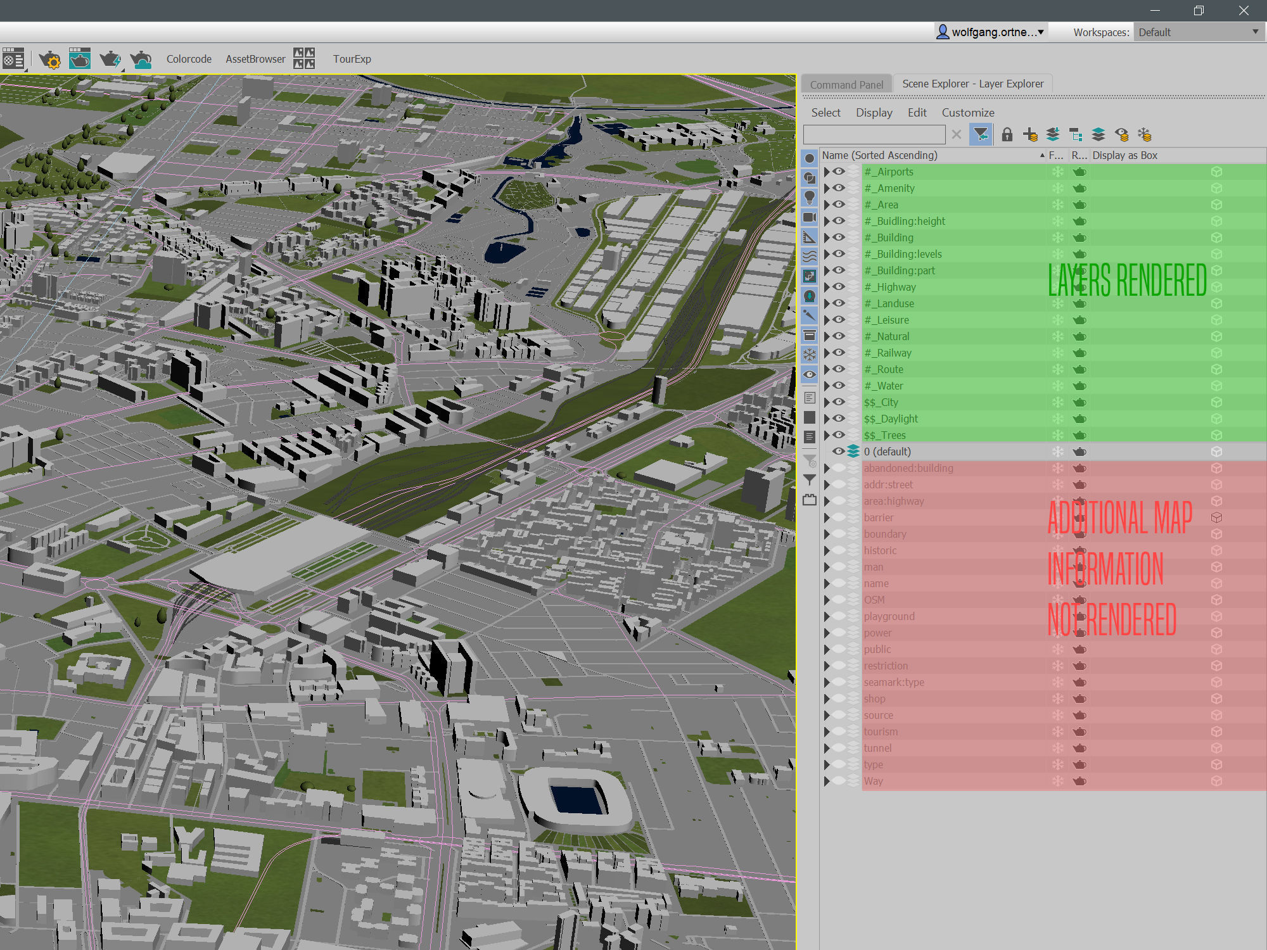The width and height of the screenshot is (1267, 950).
Task: Open the Select menu in Scene Explorer
Action: click(x=825, y=113)
